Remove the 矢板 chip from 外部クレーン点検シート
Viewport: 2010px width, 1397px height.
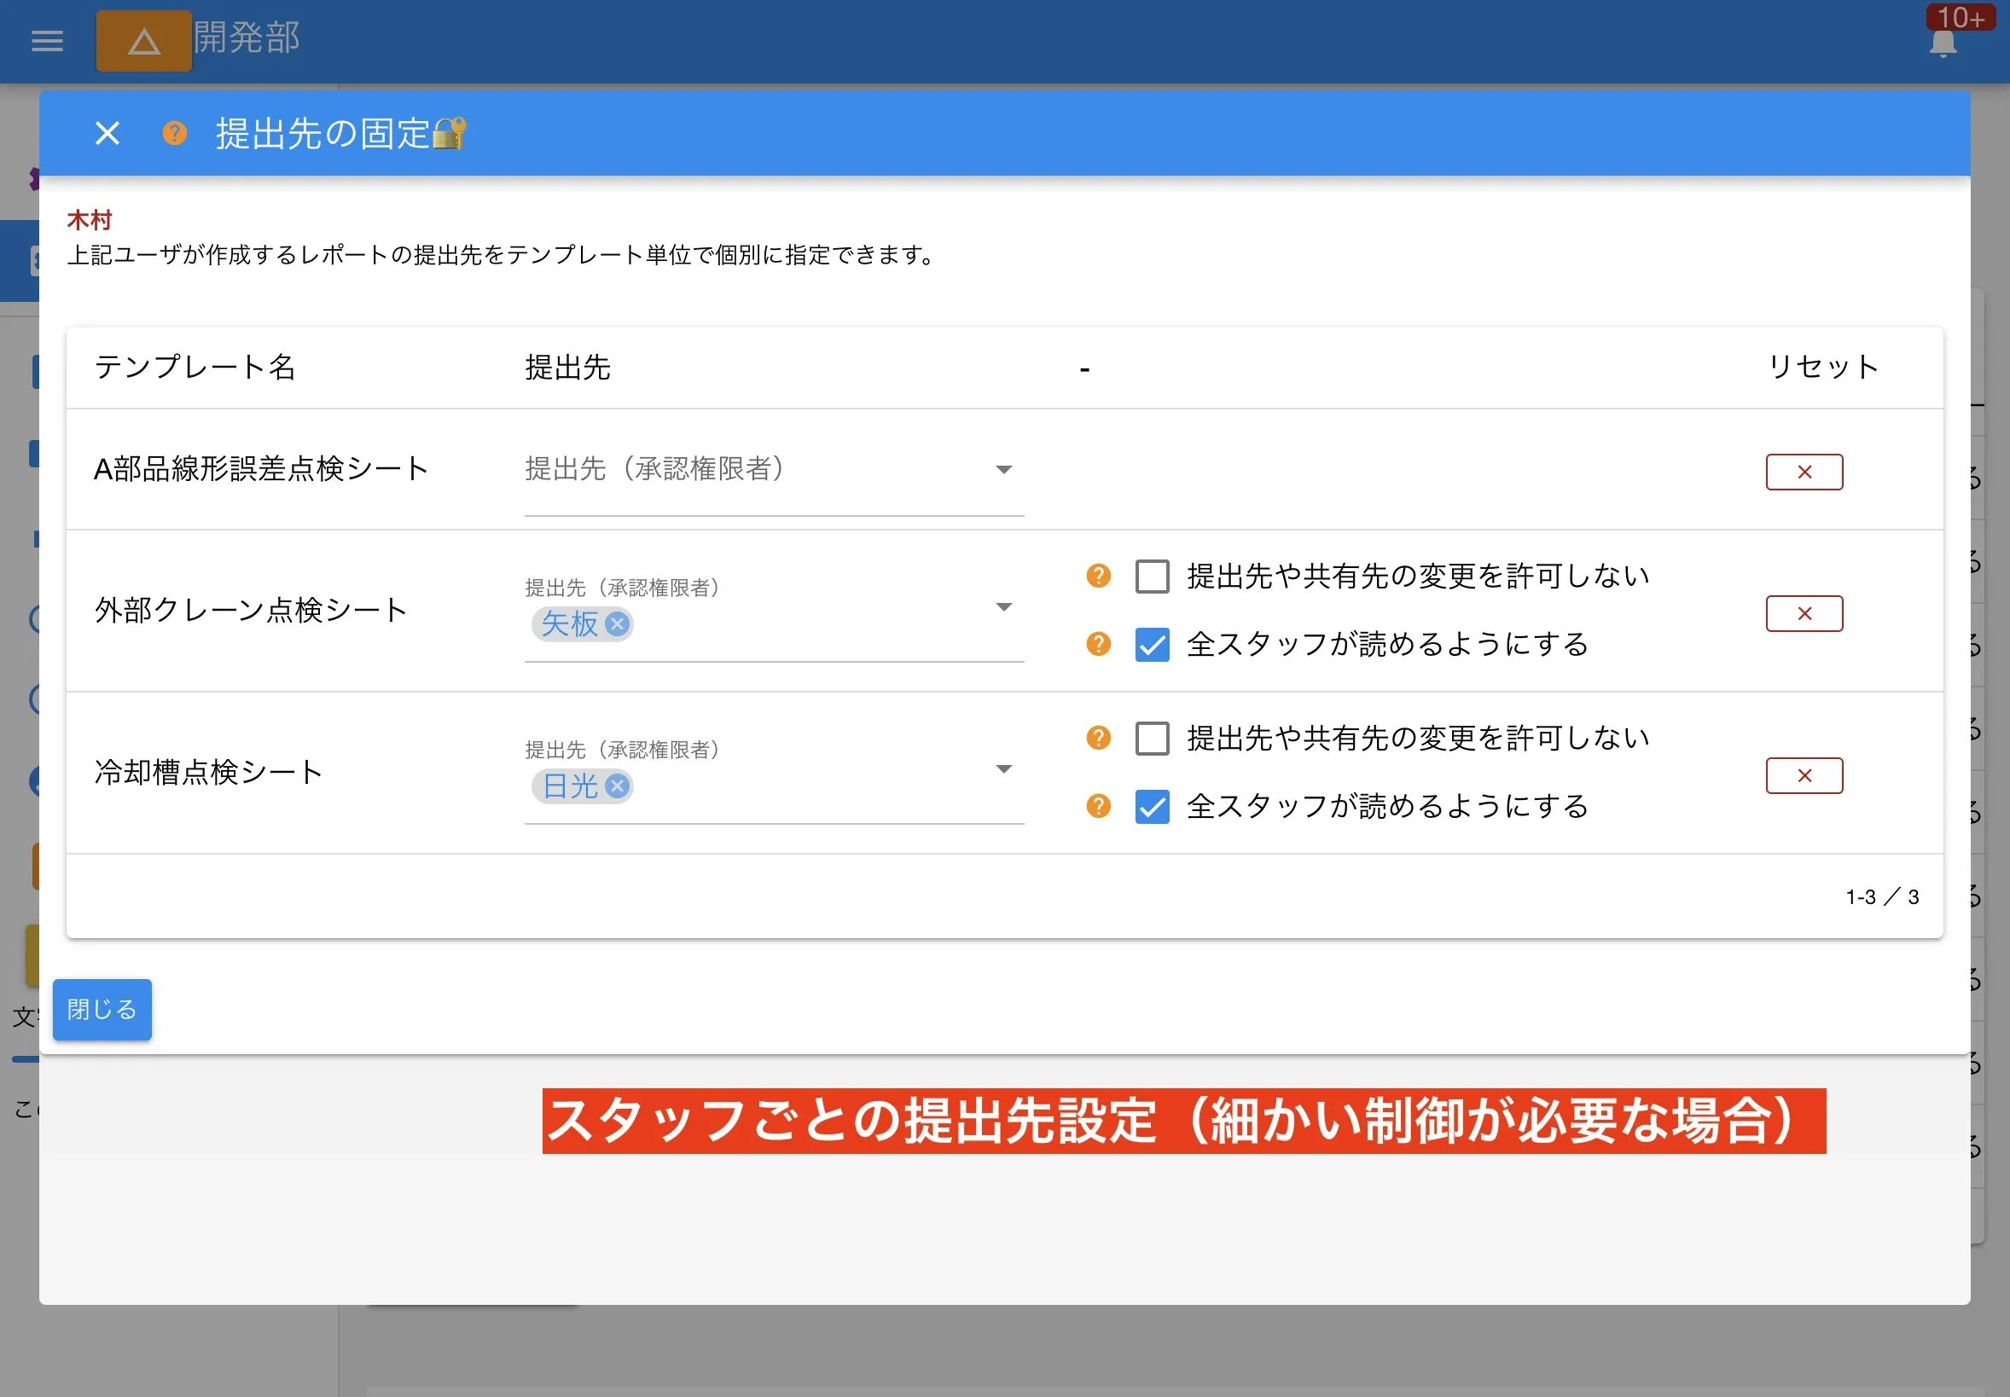click(x=618, y=625)
